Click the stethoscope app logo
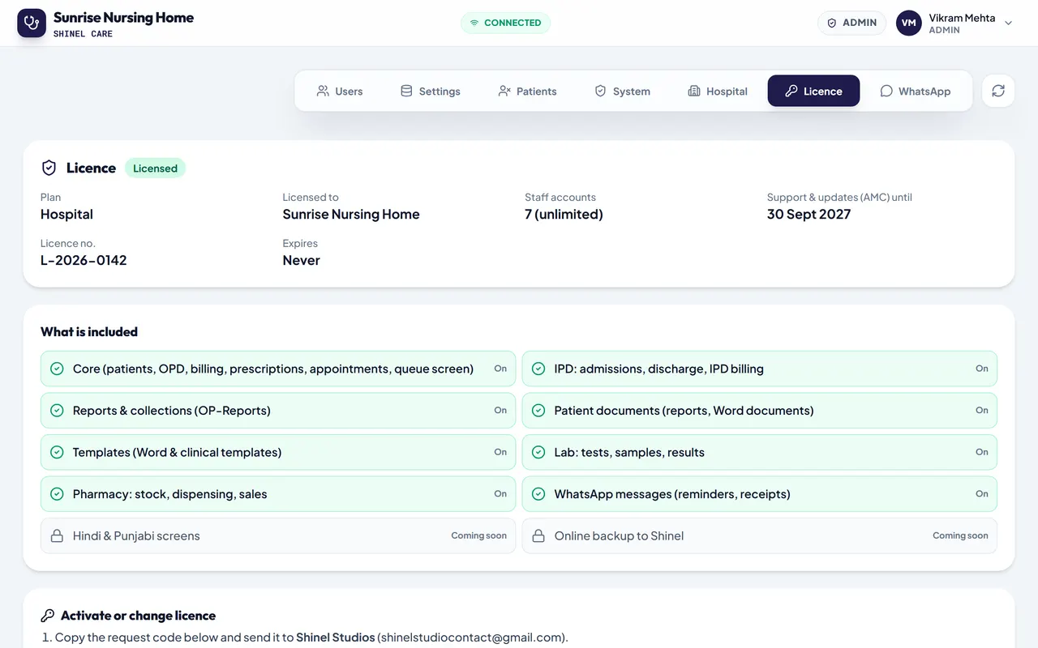1038x648 pixels. pyautogui.click(x=32, y=23)
